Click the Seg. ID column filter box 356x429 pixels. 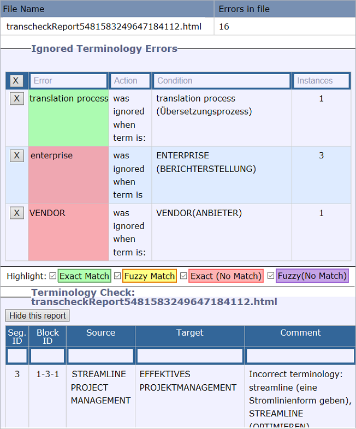(17, 356)
